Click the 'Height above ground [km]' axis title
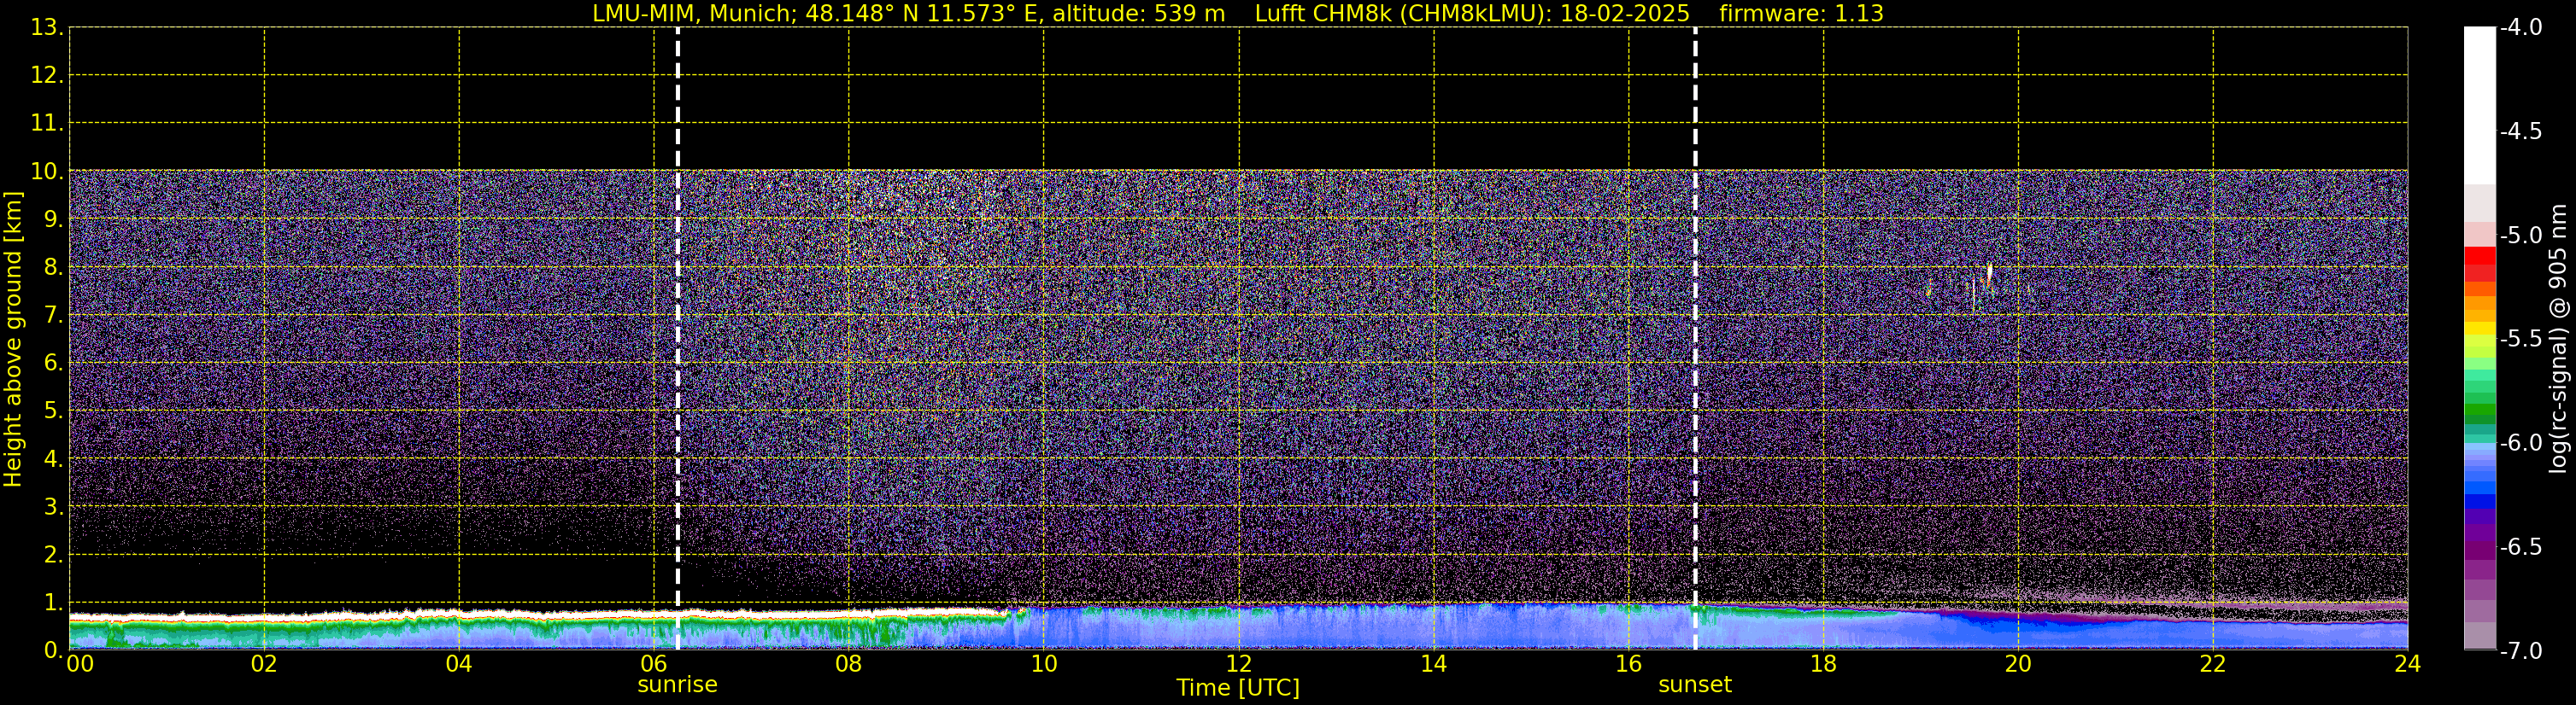This screenshot has width=2576, height=705. coord(13,340)
